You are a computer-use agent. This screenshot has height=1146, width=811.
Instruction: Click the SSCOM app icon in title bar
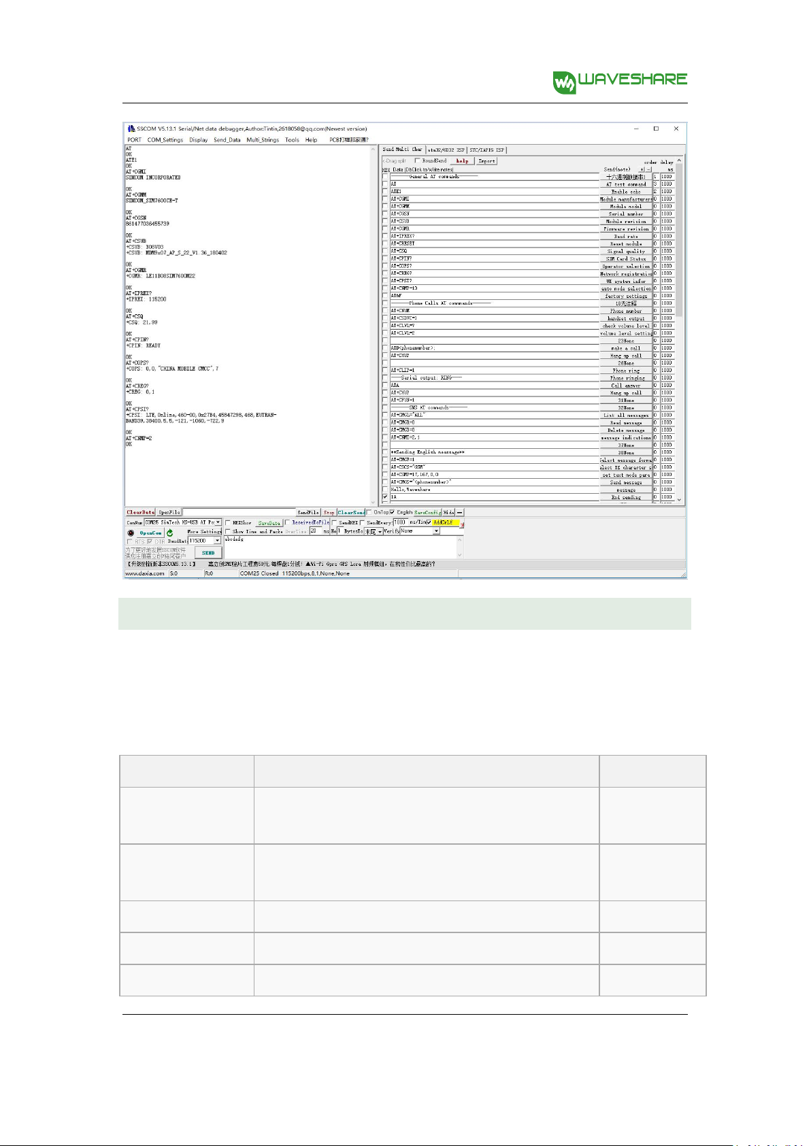click(x=131, y=129)
